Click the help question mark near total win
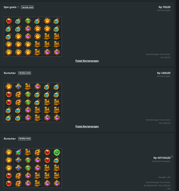The height and width of the screenshot is (191, 179). (x=172, y=157)
